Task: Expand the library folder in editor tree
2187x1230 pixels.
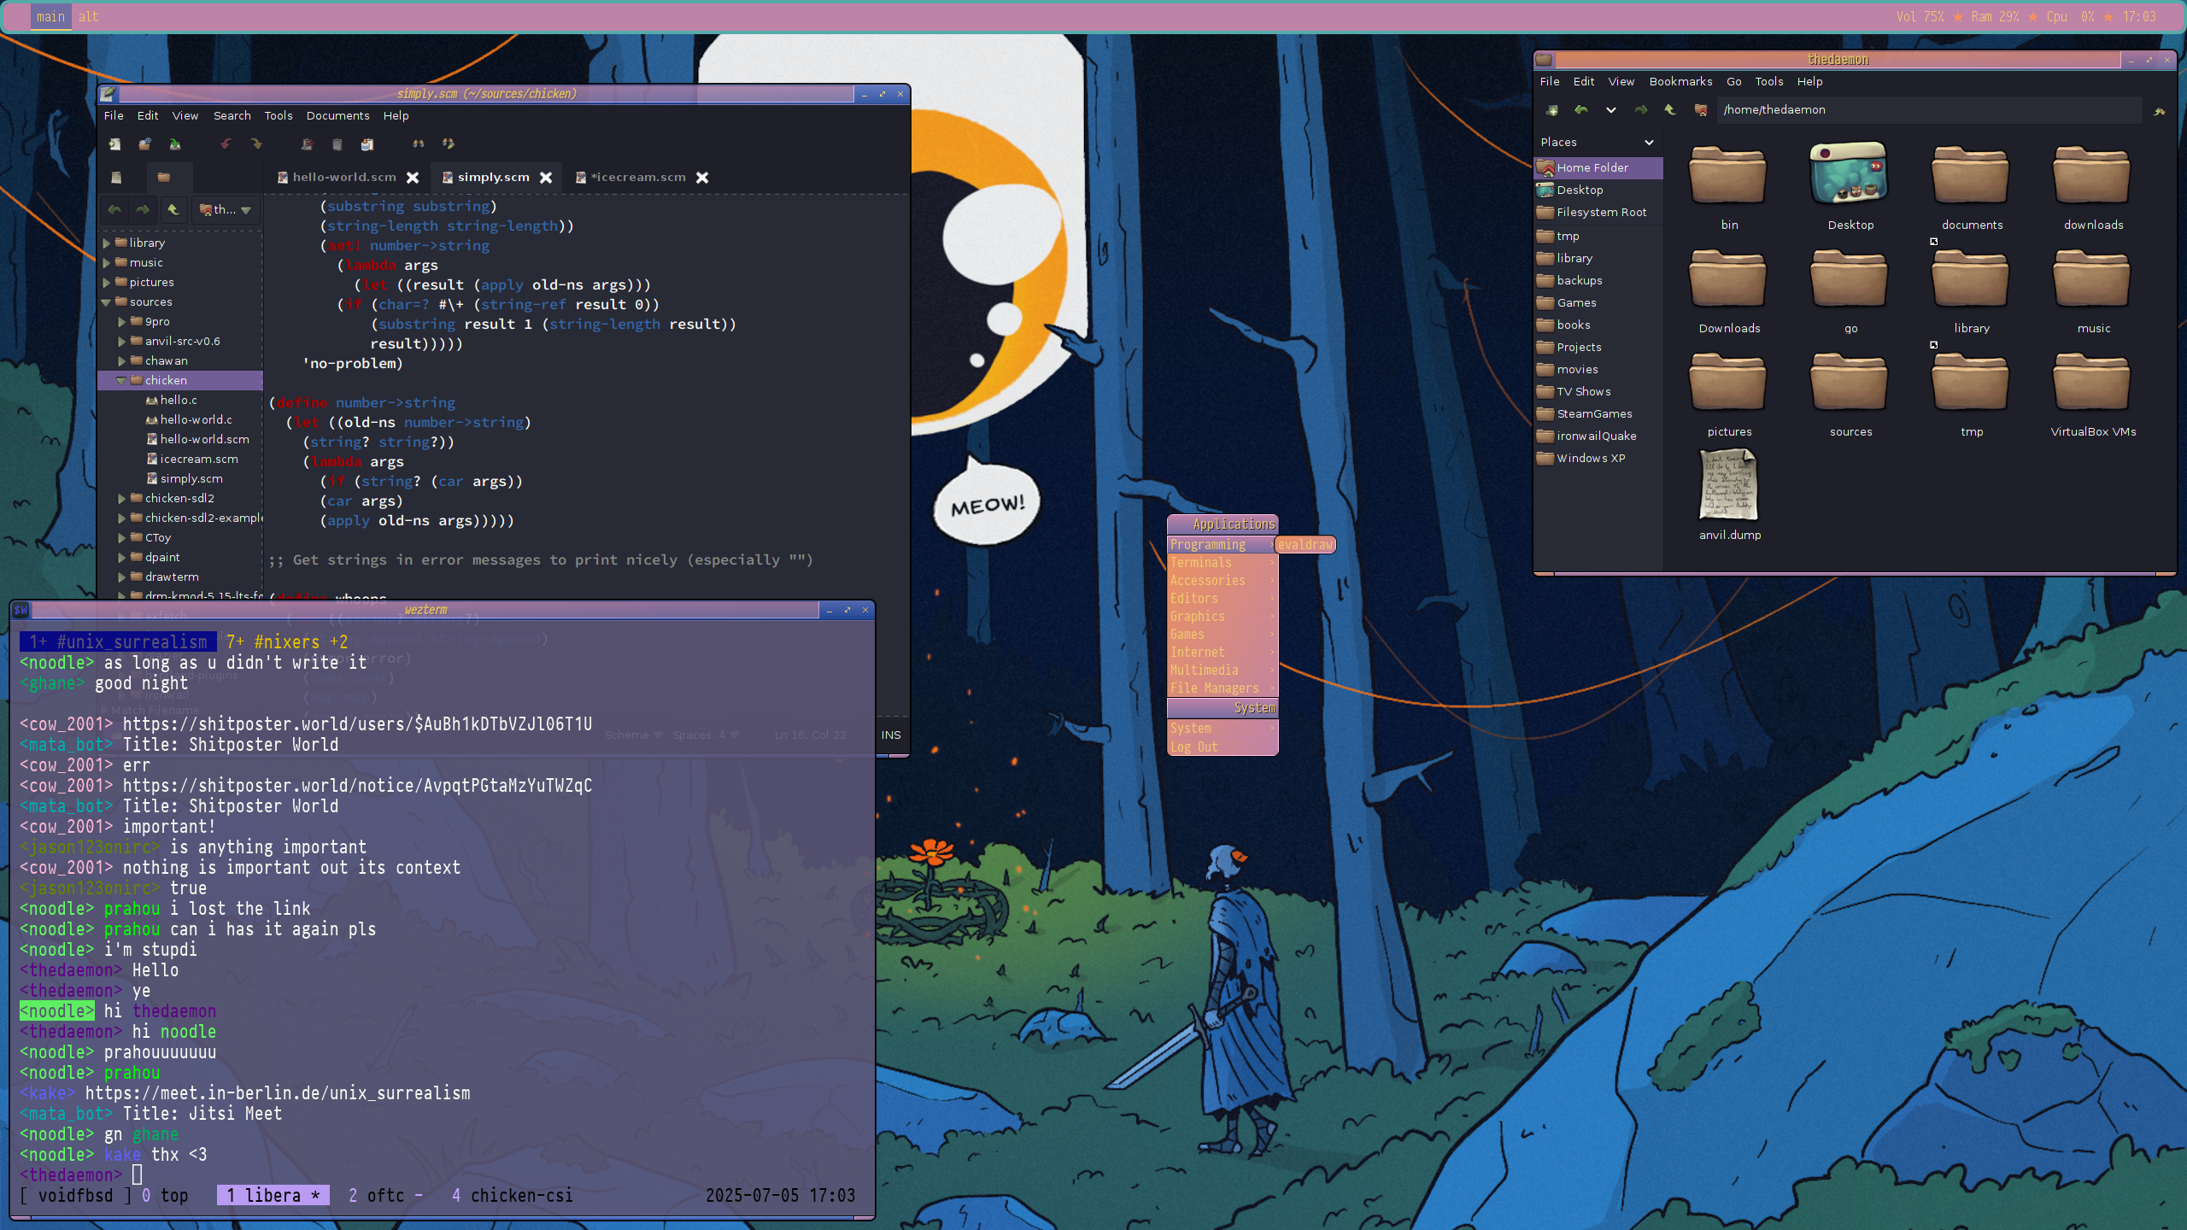Action: click(x=107, y=243)
